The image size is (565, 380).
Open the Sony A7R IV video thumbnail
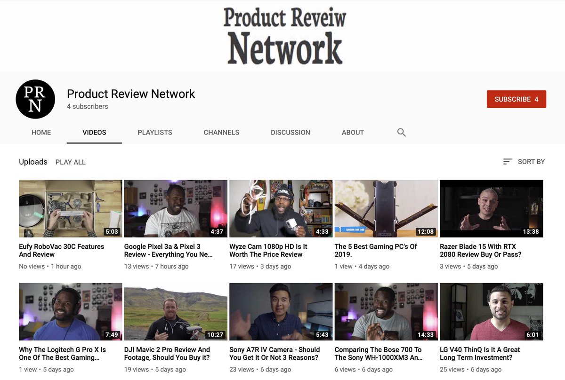click(x=281, y=312)
